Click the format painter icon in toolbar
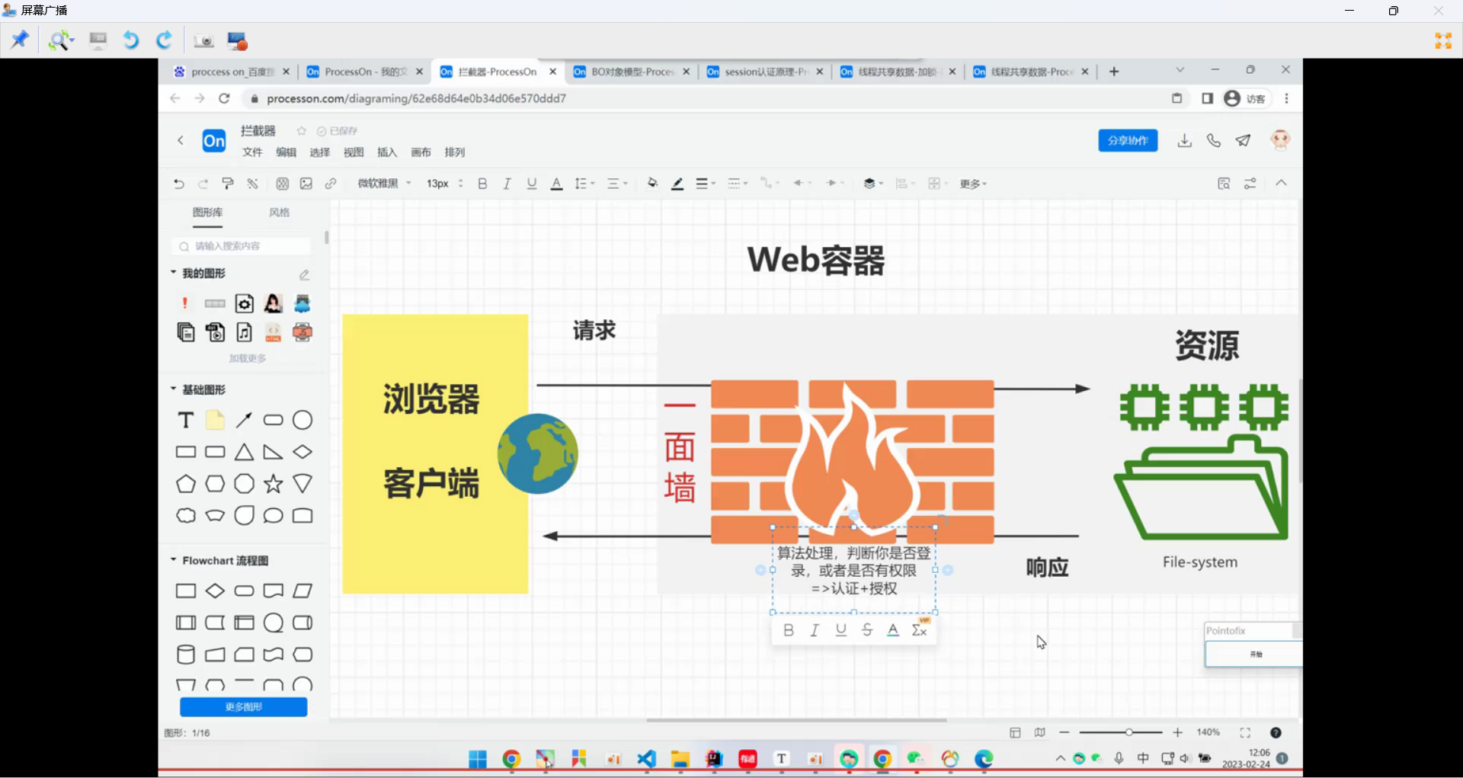This screenshot has width=1463, height=778. (227, 184)
